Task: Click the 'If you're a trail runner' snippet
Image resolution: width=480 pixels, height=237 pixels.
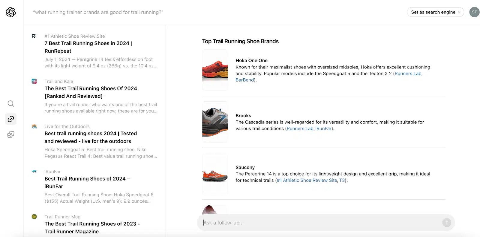Action: click(101, 108)
